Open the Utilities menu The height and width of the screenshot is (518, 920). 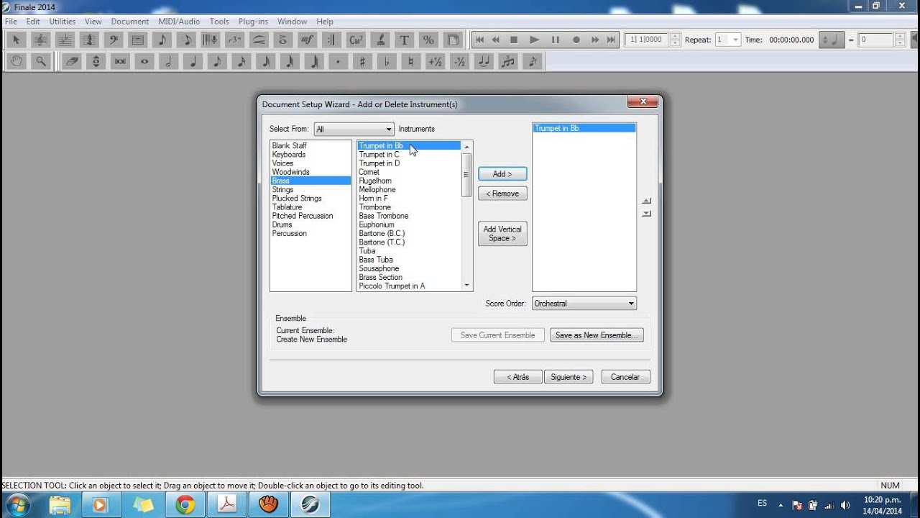tap(63, 22)
